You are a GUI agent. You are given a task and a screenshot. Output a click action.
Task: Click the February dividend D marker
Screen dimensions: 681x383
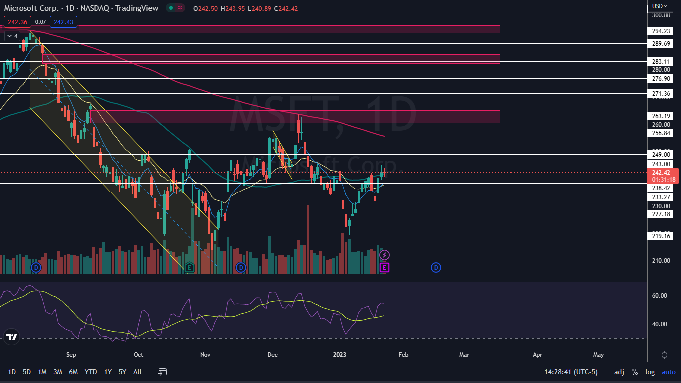pos(436,268)
